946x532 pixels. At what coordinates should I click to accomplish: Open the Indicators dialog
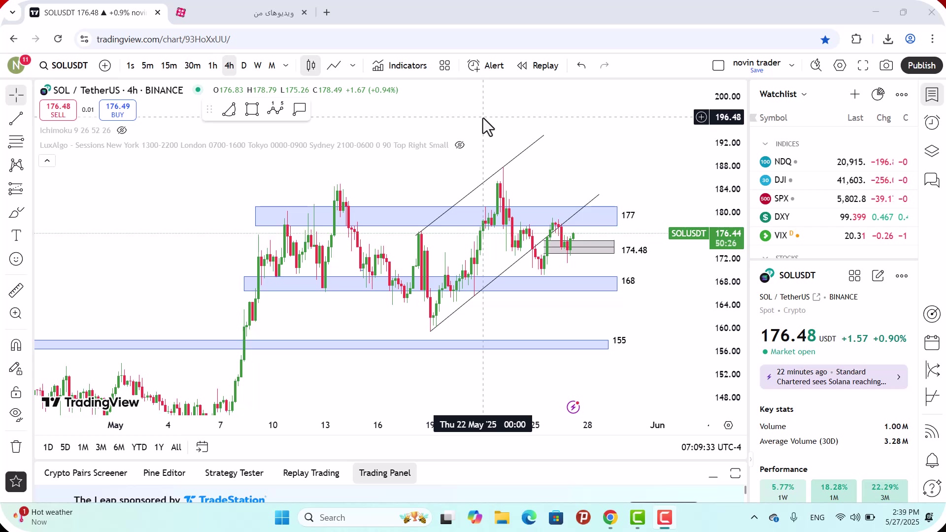coord(400,66)
